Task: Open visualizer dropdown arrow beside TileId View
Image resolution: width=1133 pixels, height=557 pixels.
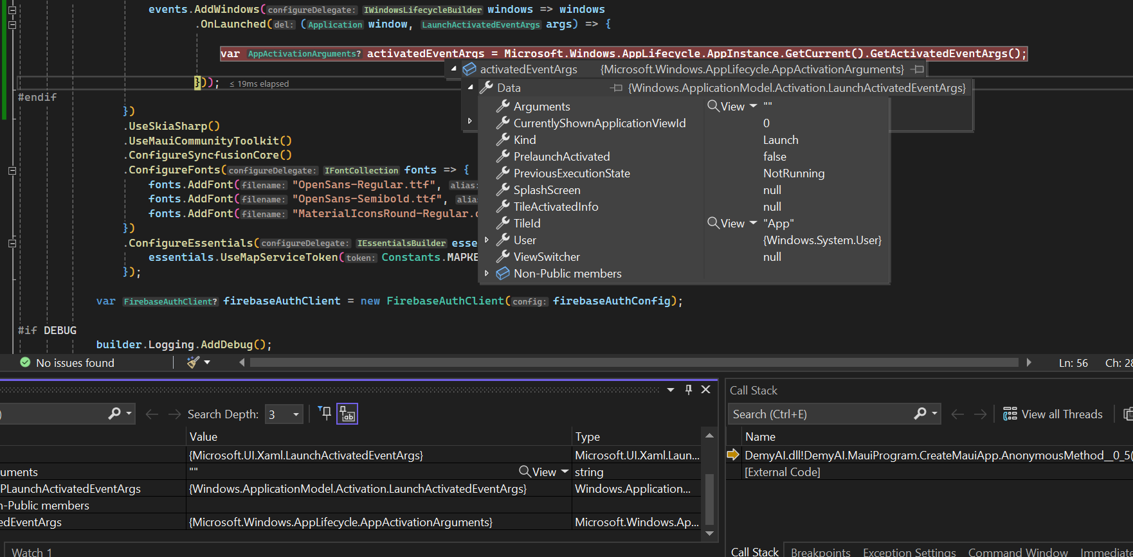Action: pos(754,223)
